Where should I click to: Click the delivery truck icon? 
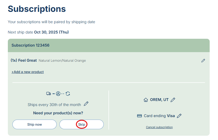pos(49,94)
